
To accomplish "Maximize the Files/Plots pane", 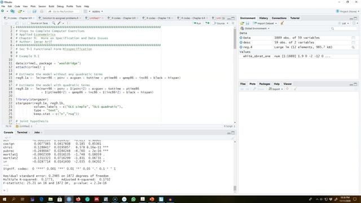I will click(x=355, y=84).
